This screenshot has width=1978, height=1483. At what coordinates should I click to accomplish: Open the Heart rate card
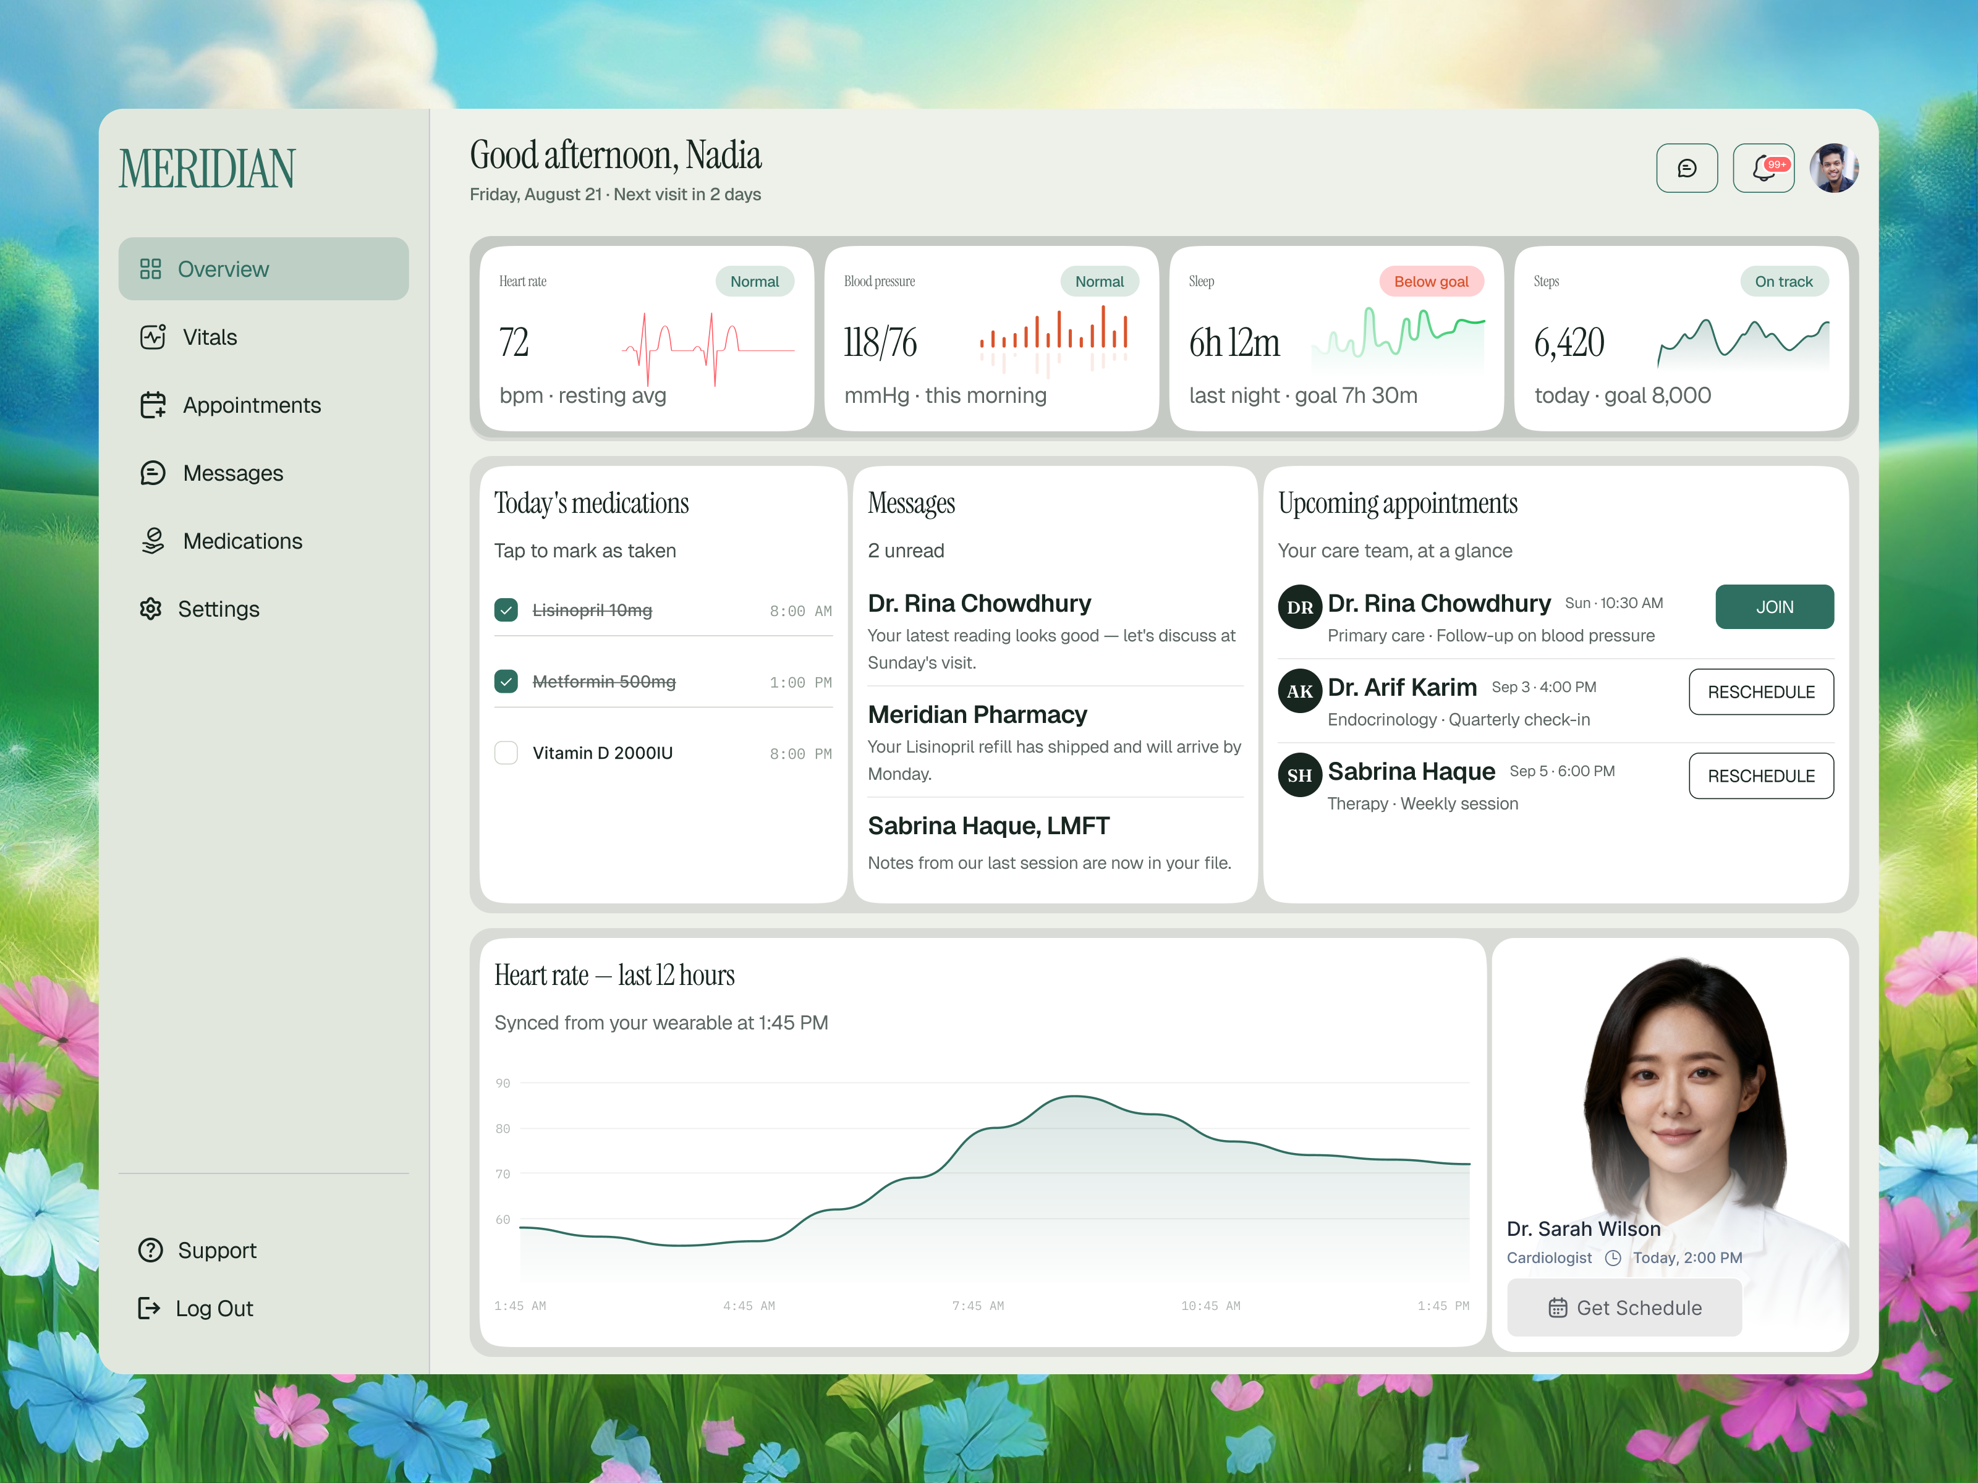(x=647, y=339)
